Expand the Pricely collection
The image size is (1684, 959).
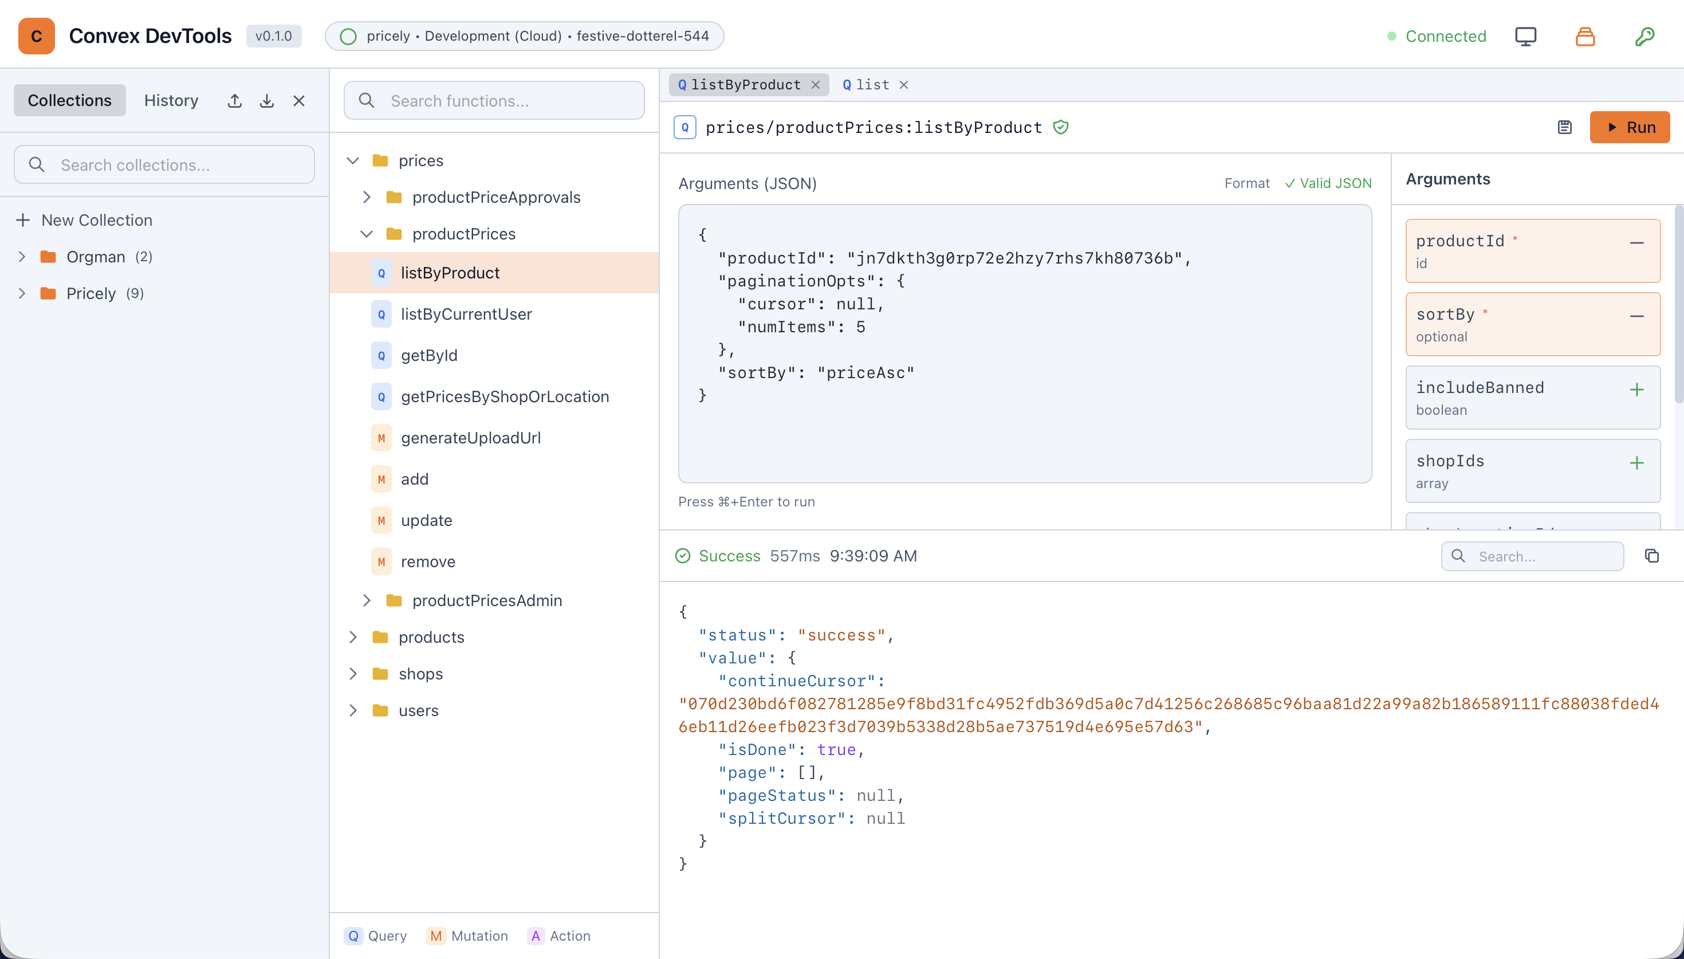22,293
